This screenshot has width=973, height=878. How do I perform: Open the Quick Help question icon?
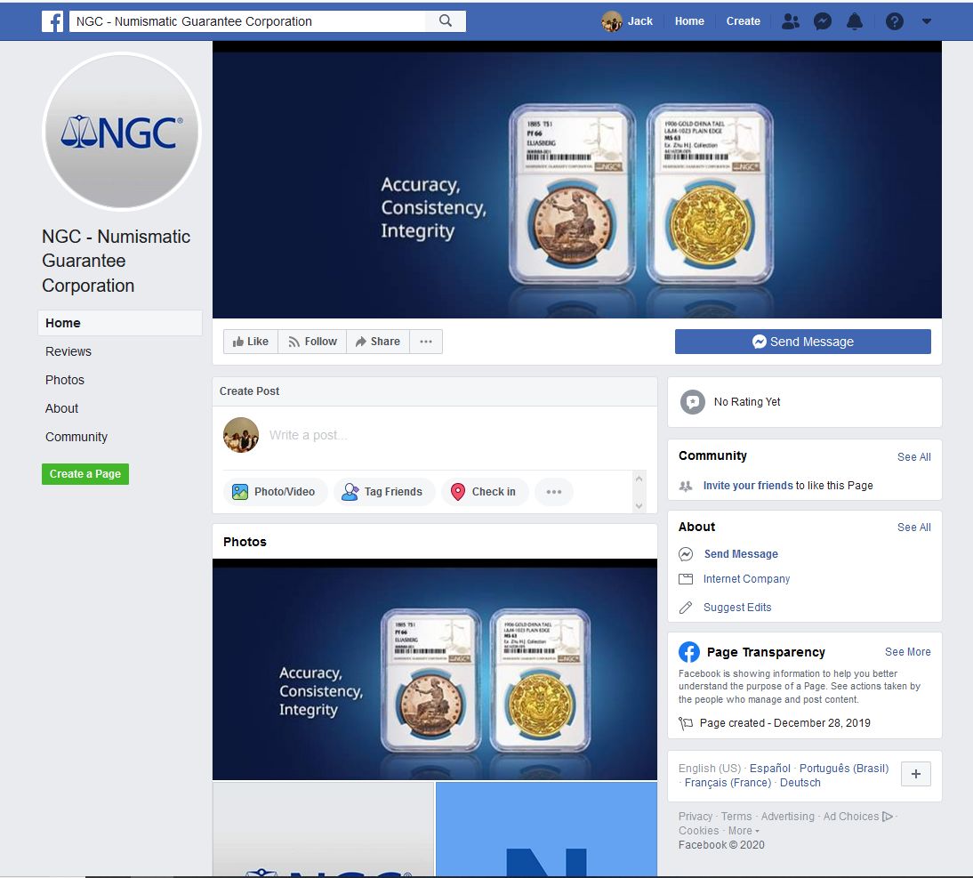(x=894, y=21)
